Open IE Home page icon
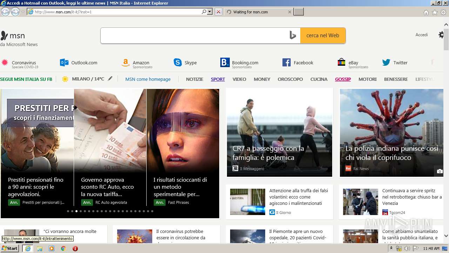Image resolution: width=449 pixels, height=253 pixels. [x=426, y=12]
